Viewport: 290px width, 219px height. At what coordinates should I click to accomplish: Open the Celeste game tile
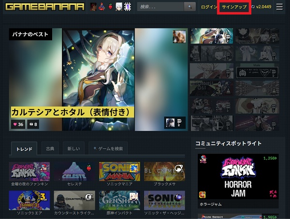pos(74,172)
